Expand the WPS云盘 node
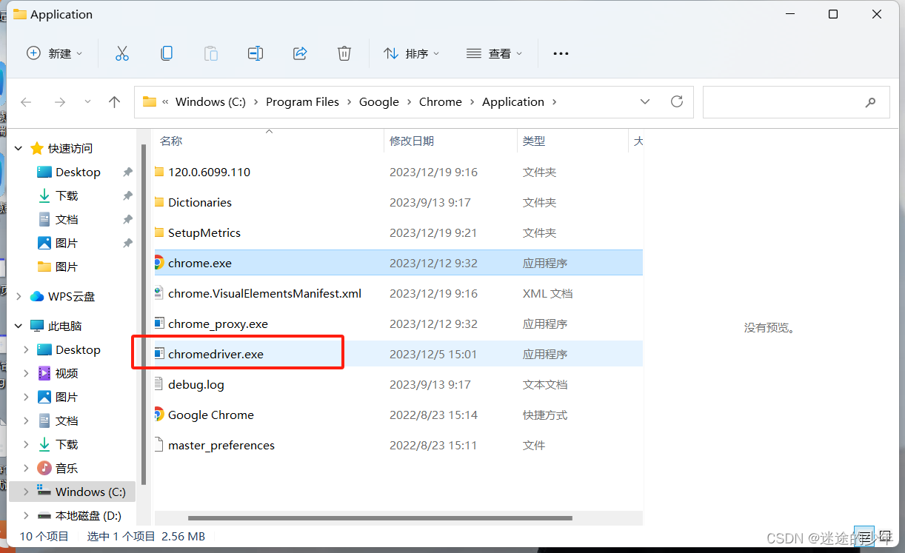905x553 pixels. click(19, 296)
